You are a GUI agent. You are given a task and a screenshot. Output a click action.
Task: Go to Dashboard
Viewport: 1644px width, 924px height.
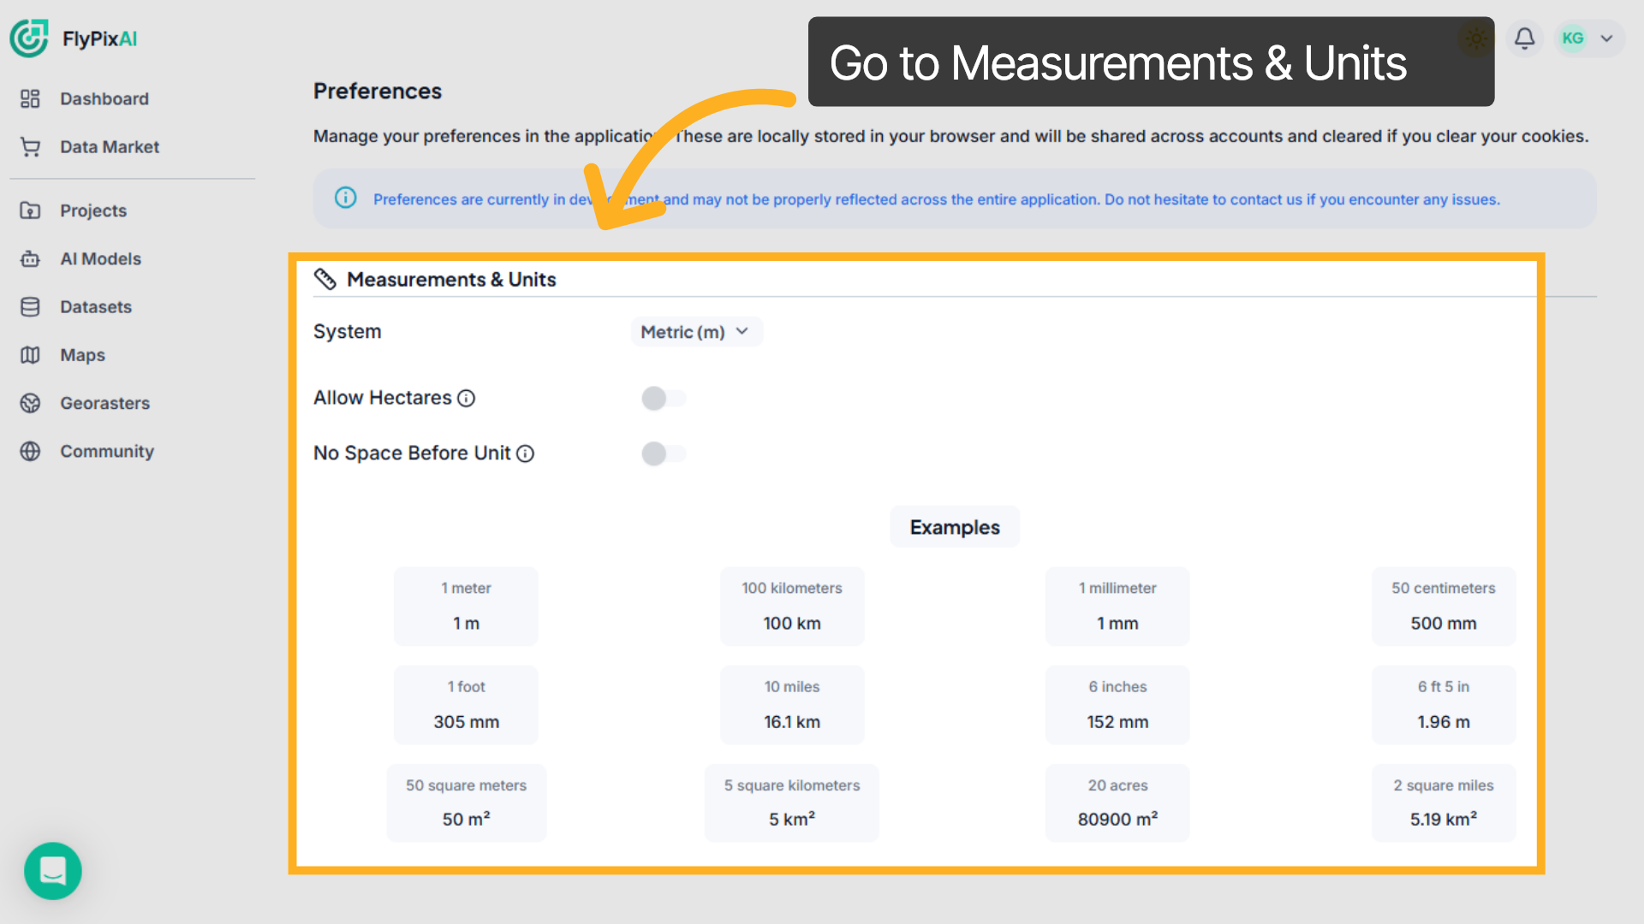coord(104,98)
